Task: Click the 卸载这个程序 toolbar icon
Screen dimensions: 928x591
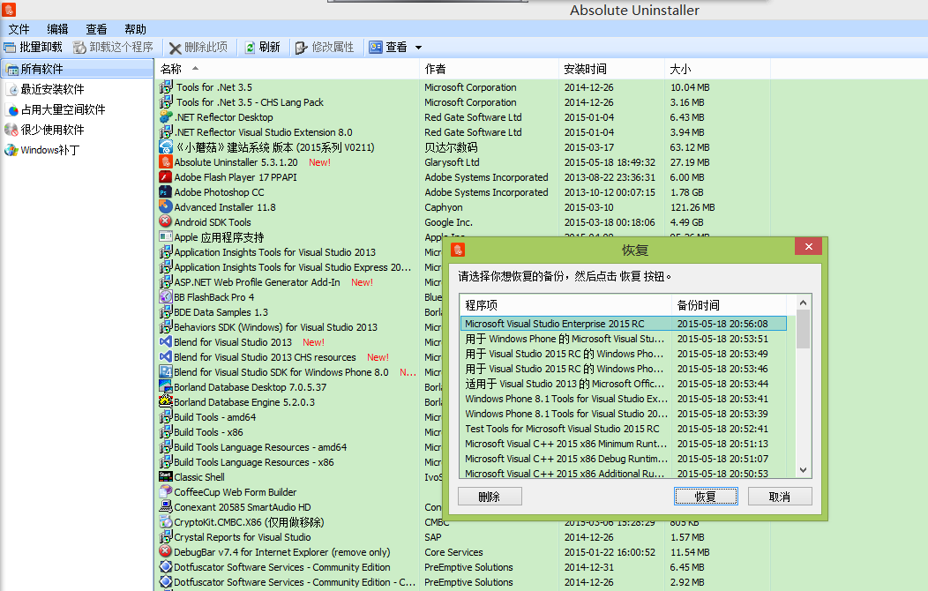Action: pos(79,48)
